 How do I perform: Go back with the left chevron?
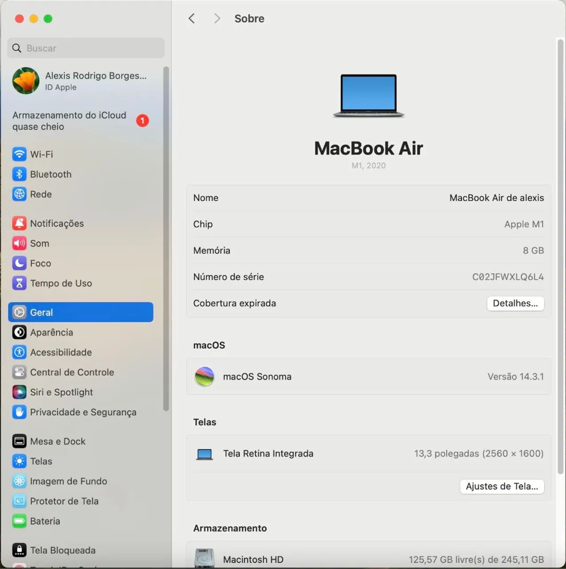(x=191, y=18)
